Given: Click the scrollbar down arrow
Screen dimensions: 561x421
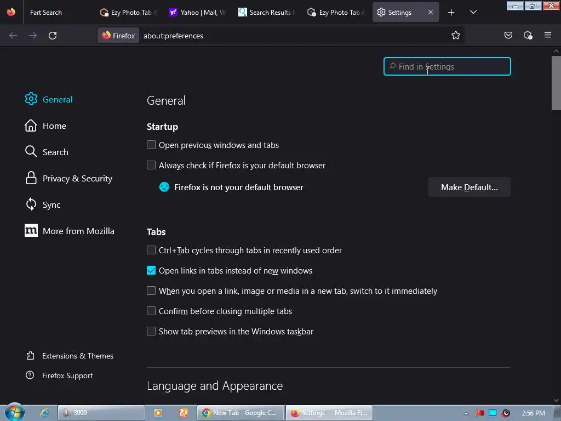Looking at the screenshot, I should click(556, 401).
